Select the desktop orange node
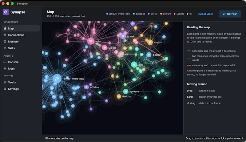The image size is (246, 142). 119,96
